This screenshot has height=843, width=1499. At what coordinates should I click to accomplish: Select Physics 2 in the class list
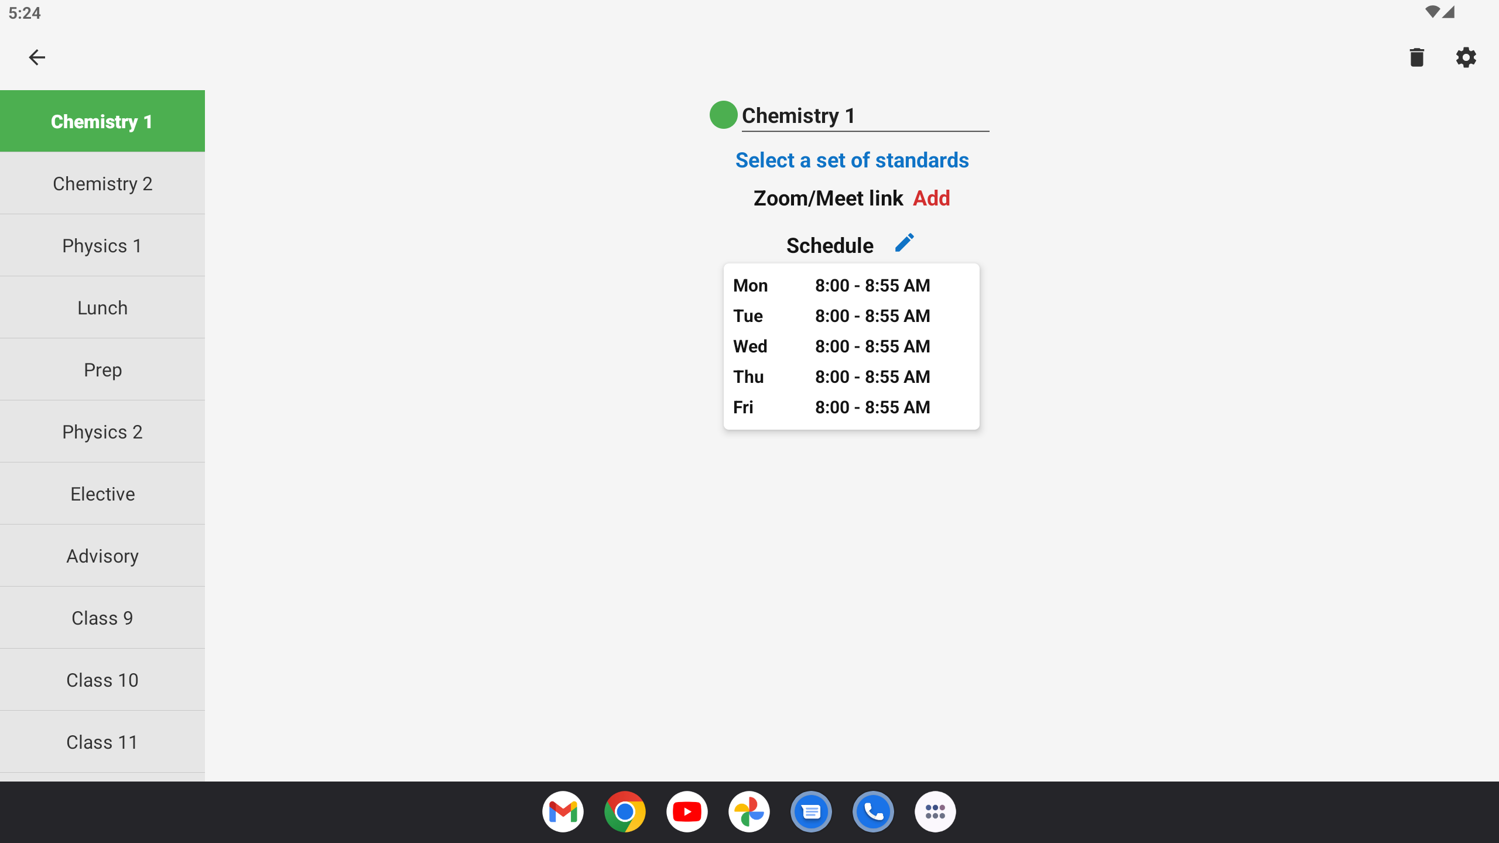(102, 431)
